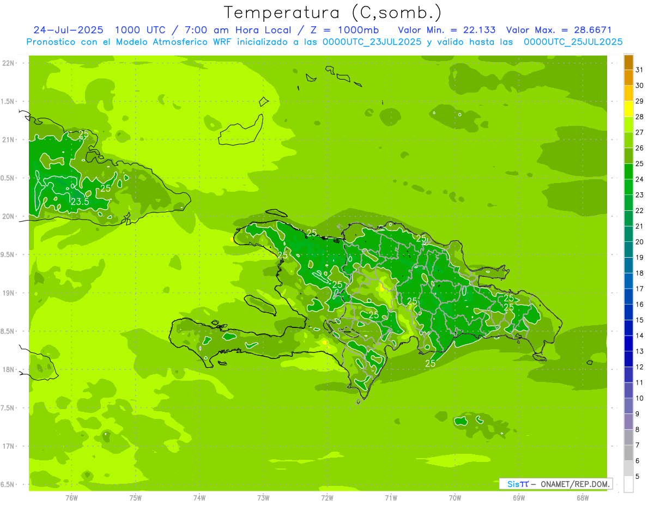
Task: Click the "21N" latitude axis label
Action: point(8,140)
